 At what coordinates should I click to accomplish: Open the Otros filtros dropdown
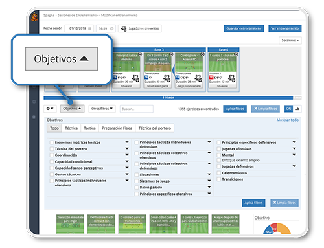pyautogui.click(x=102, y=109)
